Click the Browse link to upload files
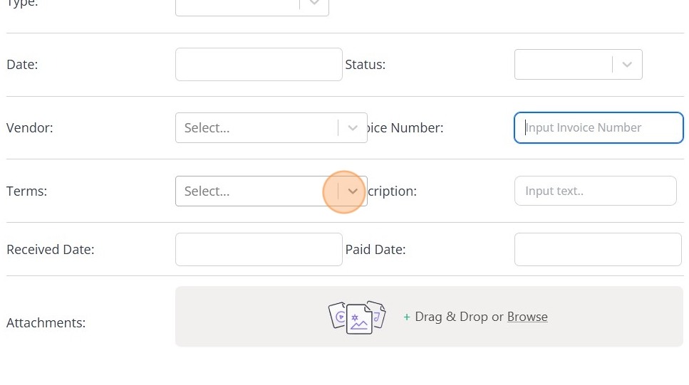Image resolution: width=689 pixels, height=385 pixels. pyautogui.click(x=527, y=317)
